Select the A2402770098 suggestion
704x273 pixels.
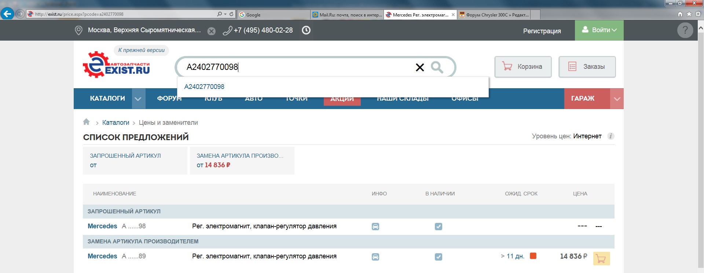click(x=204, y=87)
